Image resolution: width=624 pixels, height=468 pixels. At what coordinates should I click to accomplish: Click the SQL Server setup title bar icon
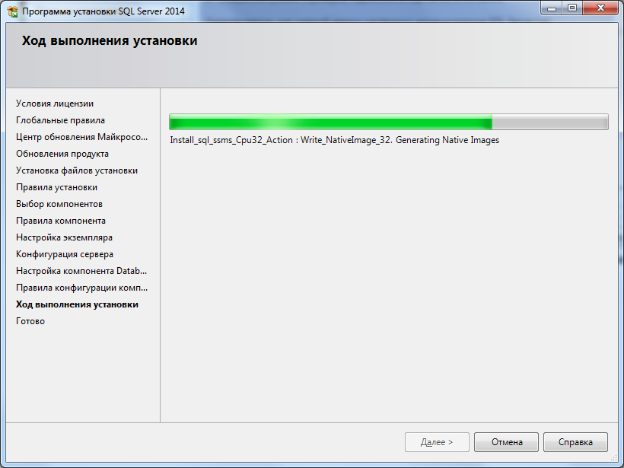coord(13,11)
